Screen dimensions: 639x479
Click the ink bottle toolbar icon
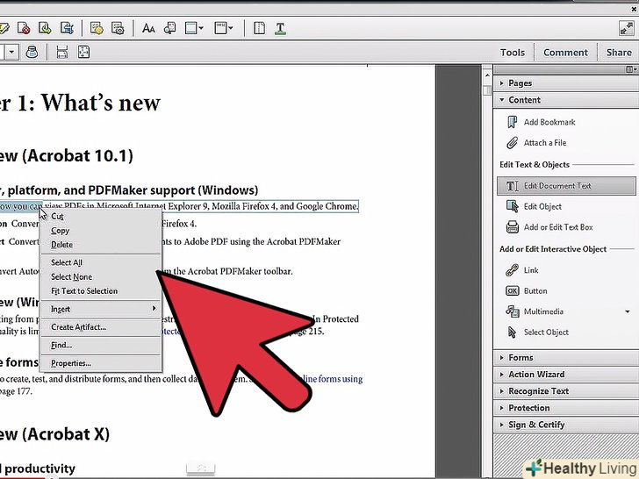[x=32, y=52]
